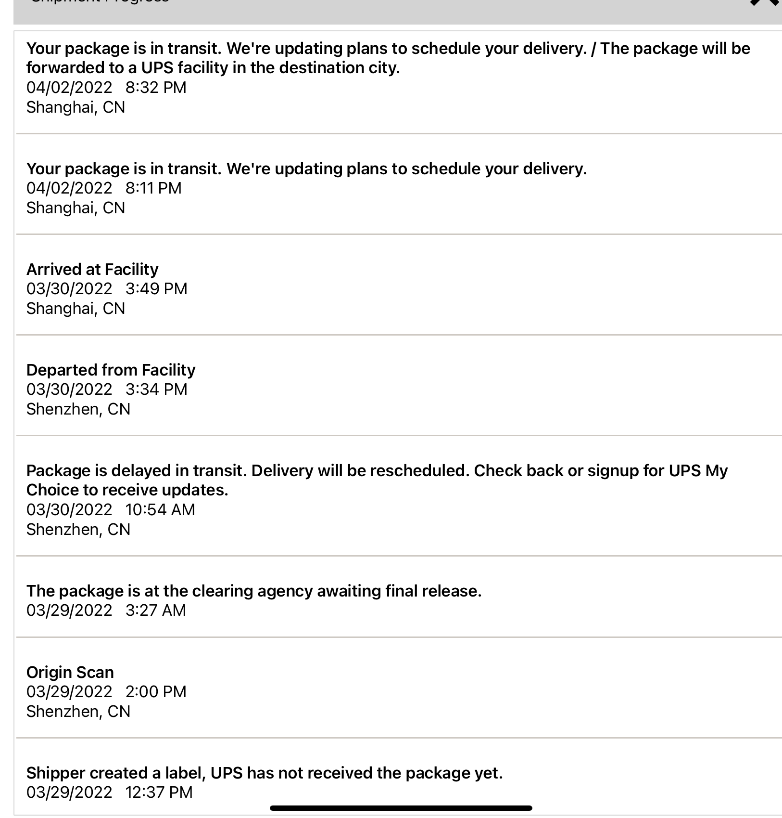Select the 'Arrived at Facility' entry
The width and height of the screenshot is (782, 818).
tap(92, 270)
